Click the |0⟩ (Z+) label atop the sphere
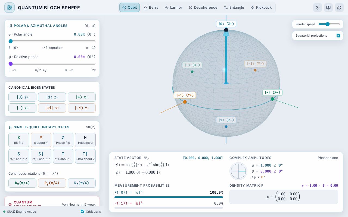This screenshot has height=217, width=348. [x=226, y=24]
